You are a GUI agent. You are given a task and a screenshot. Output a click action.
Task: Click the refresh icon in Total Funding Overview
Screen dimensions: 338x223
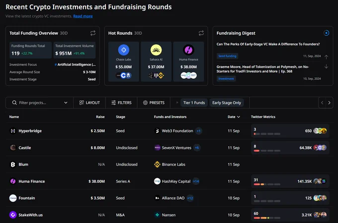coord(93,33)
